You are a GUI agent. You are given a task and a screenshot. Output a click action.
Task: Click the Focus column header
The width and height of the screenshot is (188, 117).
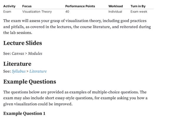(27, 6)
